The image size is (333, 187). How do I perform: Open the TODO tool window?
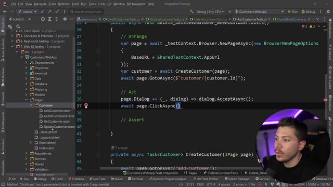click(x=57, y=179)
